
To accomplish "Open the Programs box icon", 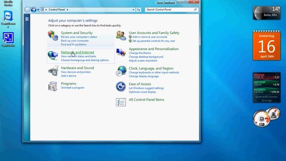I will (53, 86).
